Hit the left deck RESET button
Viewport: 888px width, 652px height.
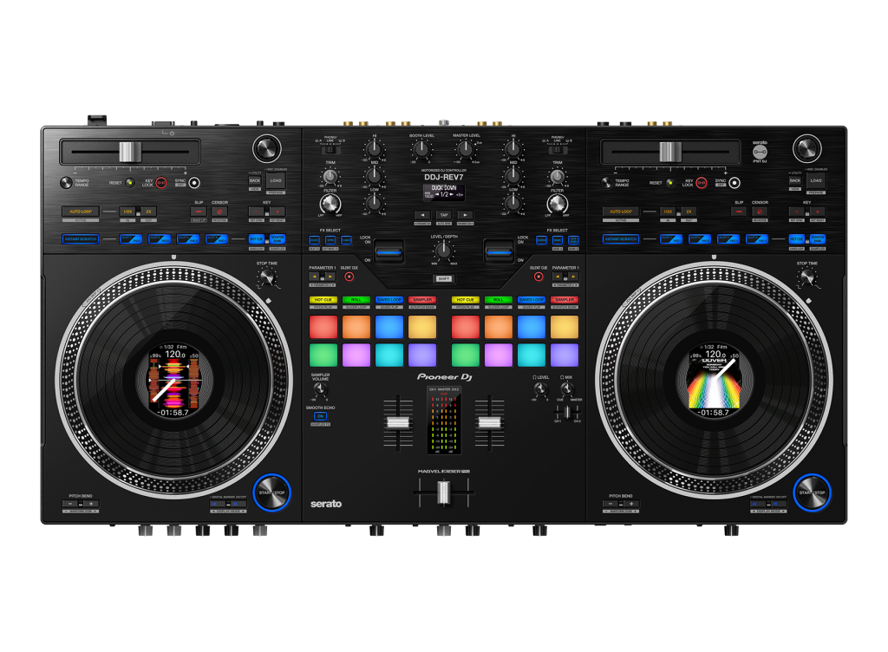tap(130, 183)
